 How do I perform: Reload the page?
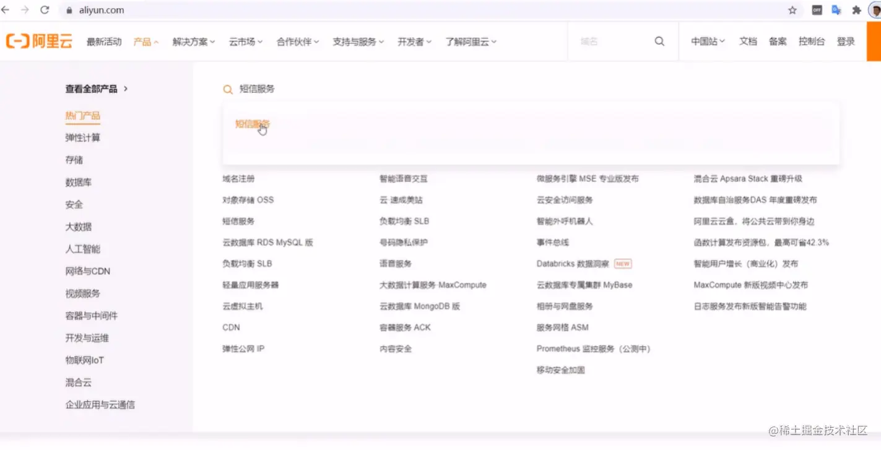45,10
